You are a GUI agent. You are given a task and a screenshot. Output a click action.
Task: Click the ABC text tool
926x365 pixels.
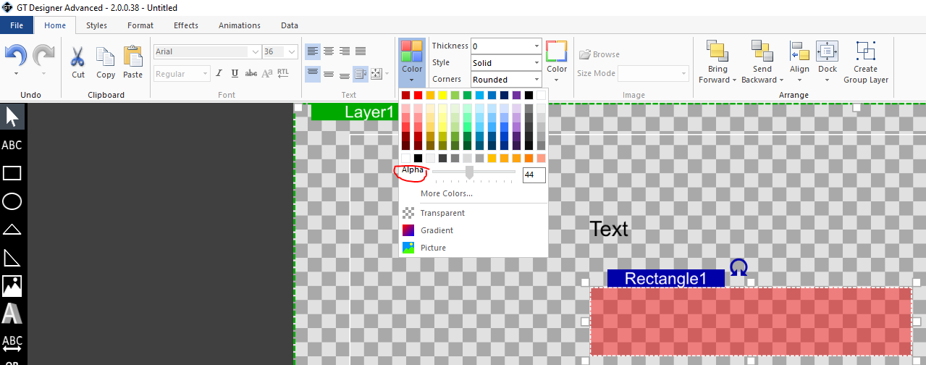click(x=12, y=145)
